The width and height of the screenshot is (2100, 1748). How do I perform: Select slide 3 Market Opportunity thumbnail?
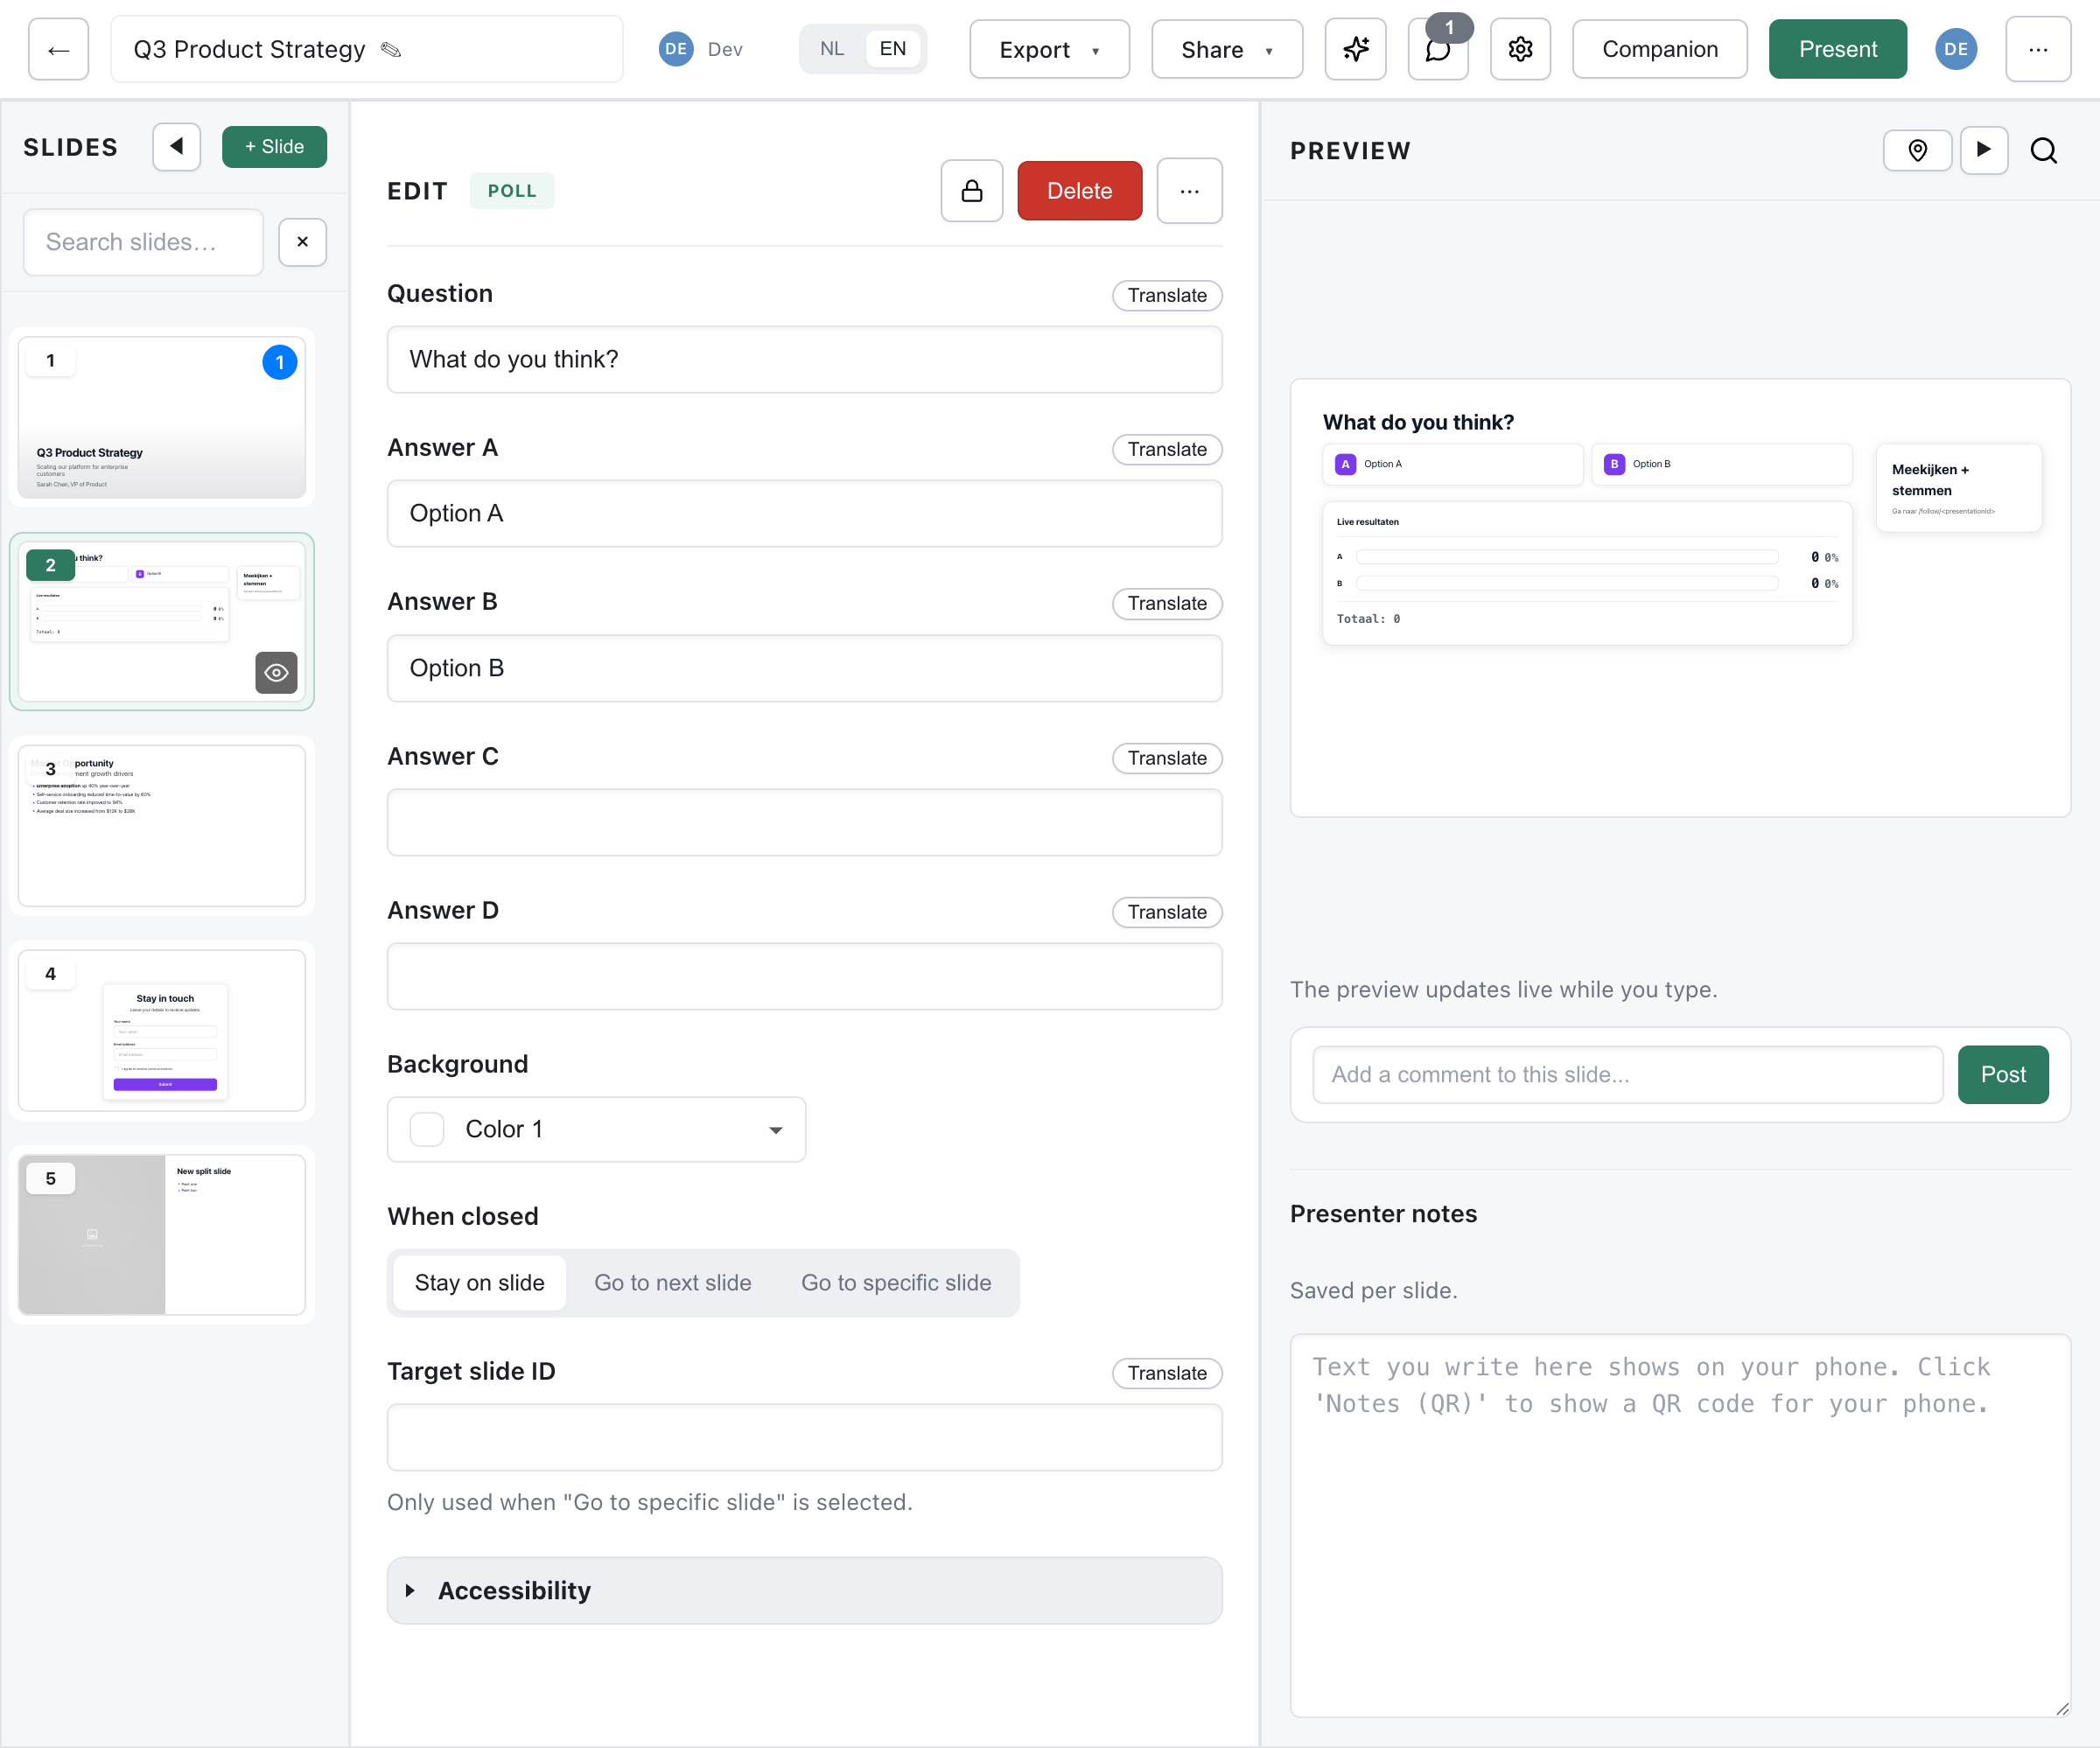pyautogui.click(x=162, y=826)
